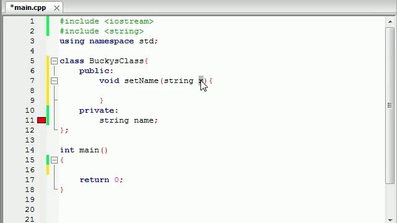The image size is (397, 223).
Task: Collapse the setName function fold on line 7
Action: (x=54, y=81)
